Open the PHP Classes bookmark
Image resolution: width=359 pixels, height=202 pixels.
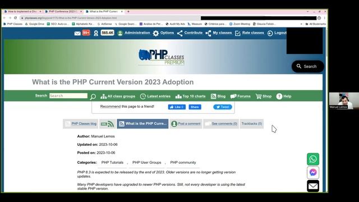[x=13, y=24]
